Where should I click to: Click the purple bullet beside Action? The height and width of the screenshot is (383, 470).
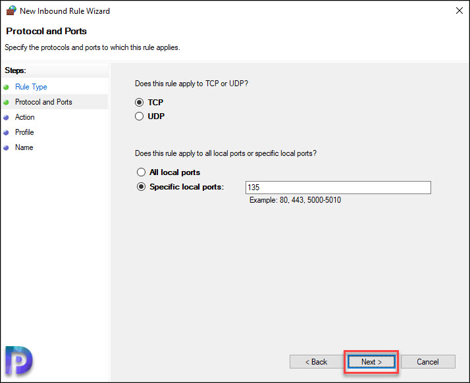(x=6, y=118)
